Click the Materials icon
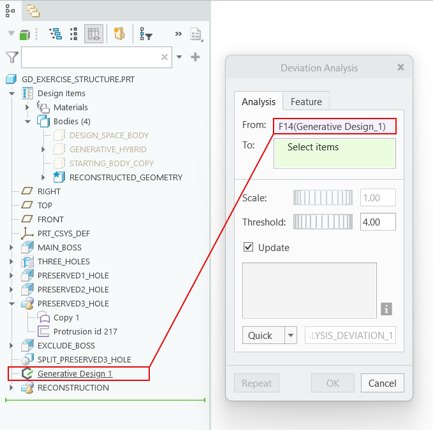This screenshot has height=430, width=433. (x=43, y=107)
